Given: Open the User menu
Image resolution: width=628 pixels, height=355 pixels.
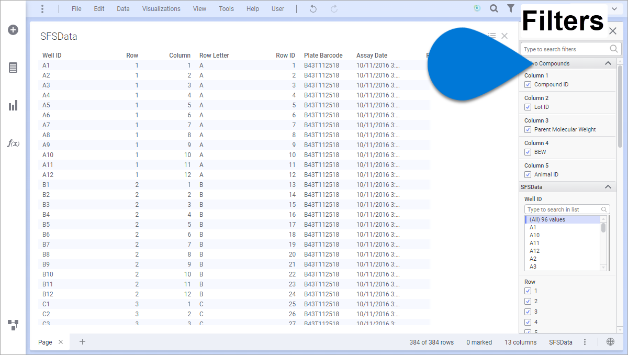Looking at the screenshot, I should pyautogui.click(x=278, y=9).
